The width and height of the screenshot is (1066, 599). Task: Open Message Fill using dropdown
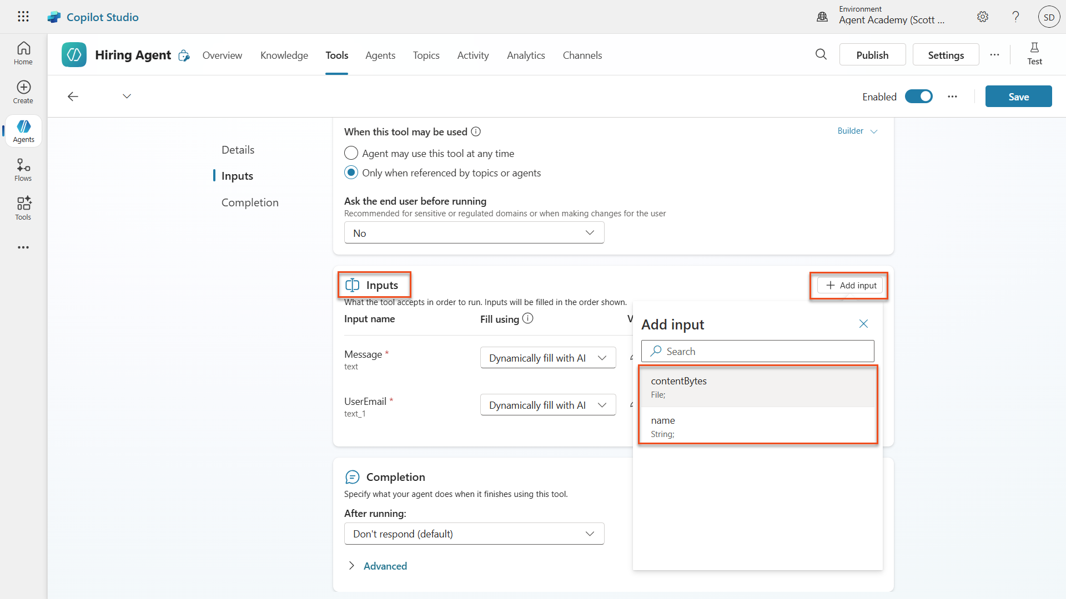point(547,358)
